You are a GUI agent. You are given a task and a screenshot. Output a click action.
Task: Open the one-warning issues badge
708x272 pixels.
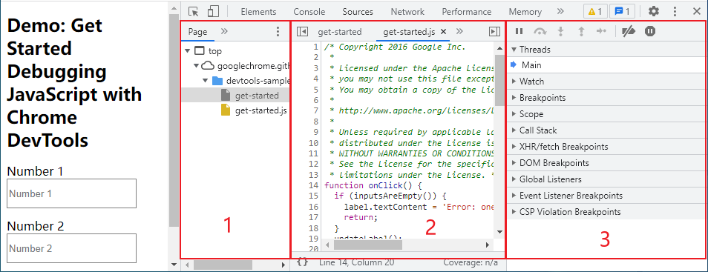point(595,12)
